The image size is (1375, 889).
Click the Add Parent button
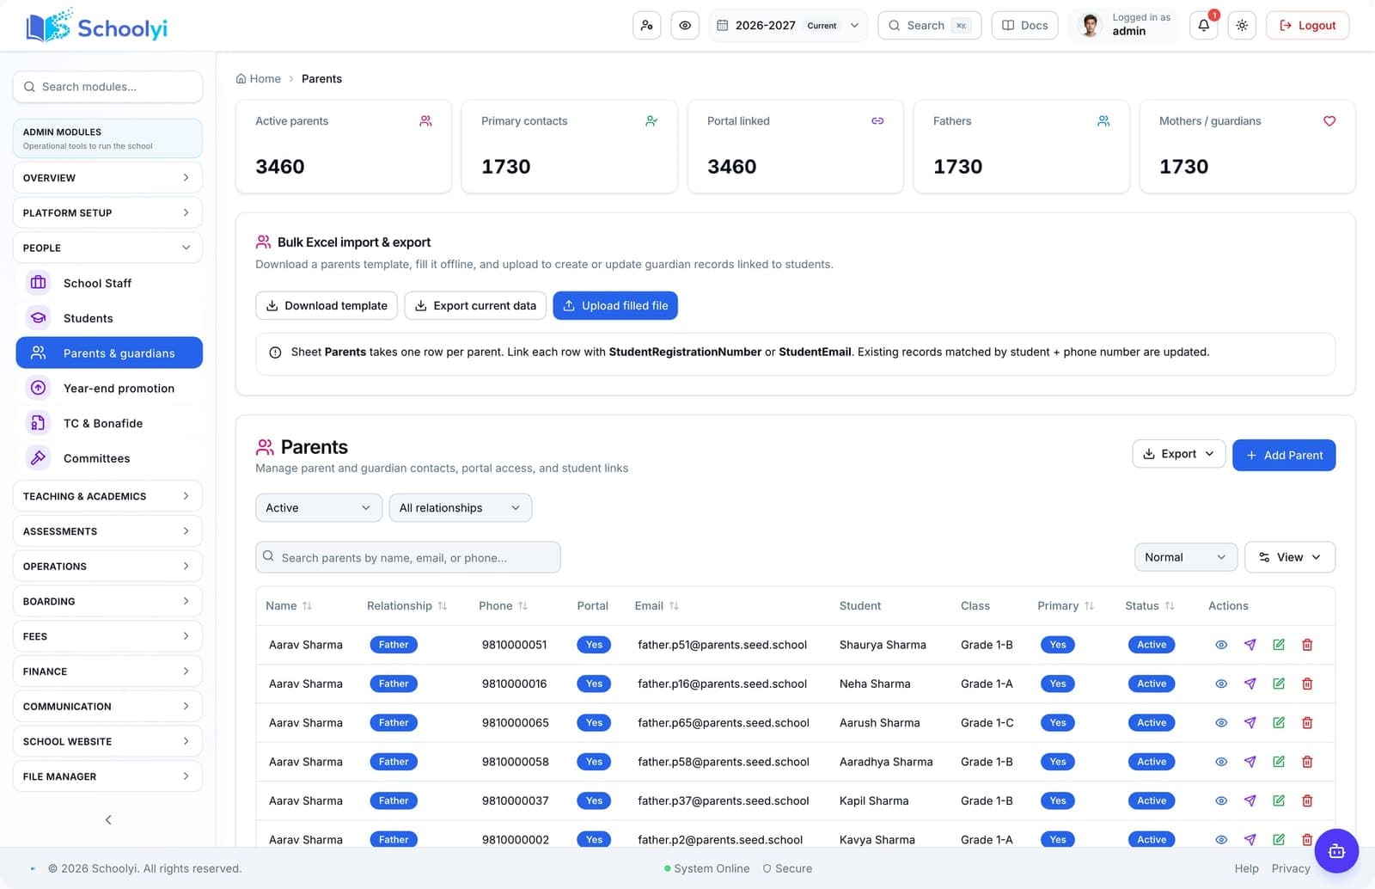(x=1284, y=455)
